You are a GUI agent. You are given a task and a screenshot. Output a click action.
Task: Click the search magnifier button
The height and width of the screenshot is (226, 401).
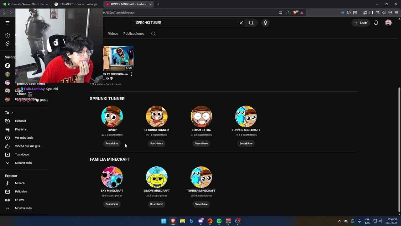251,23
